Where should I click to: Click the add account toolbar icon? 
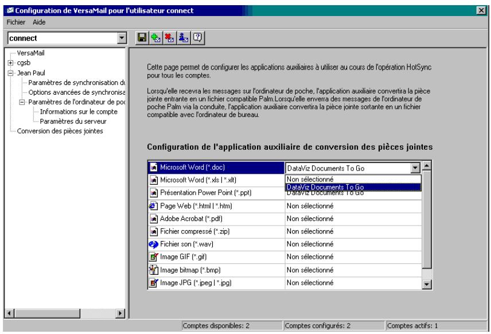click(x=155, y=38)
